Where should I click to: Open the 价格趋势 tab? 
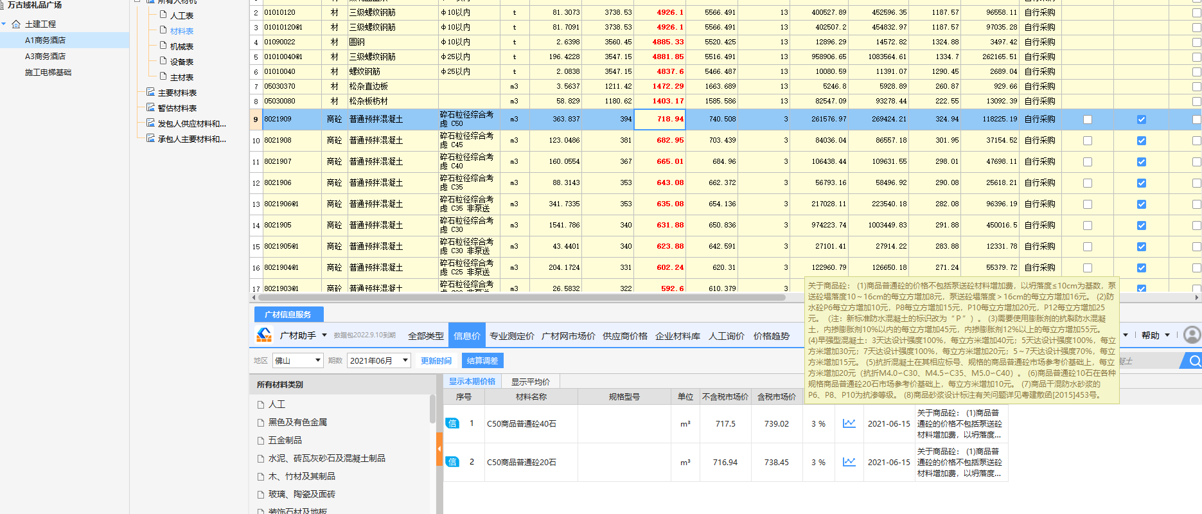tap(772, 335)
